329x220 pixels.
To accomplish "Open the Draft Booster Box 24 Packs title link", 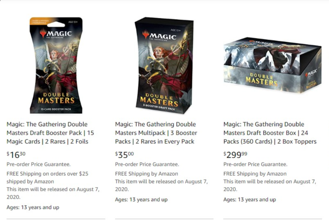I will [270, 133].
